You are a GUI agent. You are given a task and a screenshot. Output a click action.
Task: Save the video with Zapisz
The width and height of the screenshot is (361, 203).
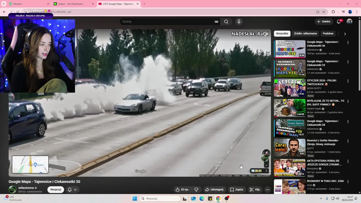pyautogui.click(x=236, y=189)
